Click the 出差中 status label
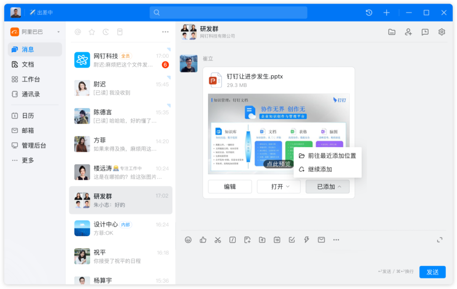 click(x=41, y=13)
